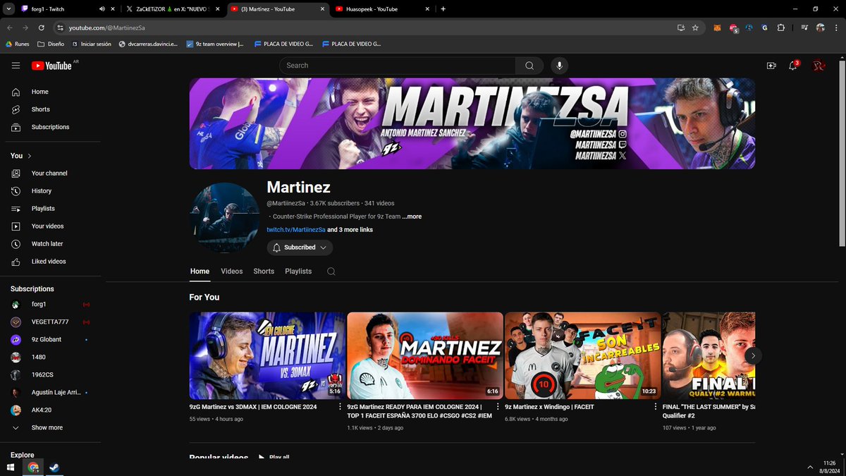The height and width of the screenshot is (476, 846).
Task: Open Steam from the taskbar
Action: coord(54,467)
